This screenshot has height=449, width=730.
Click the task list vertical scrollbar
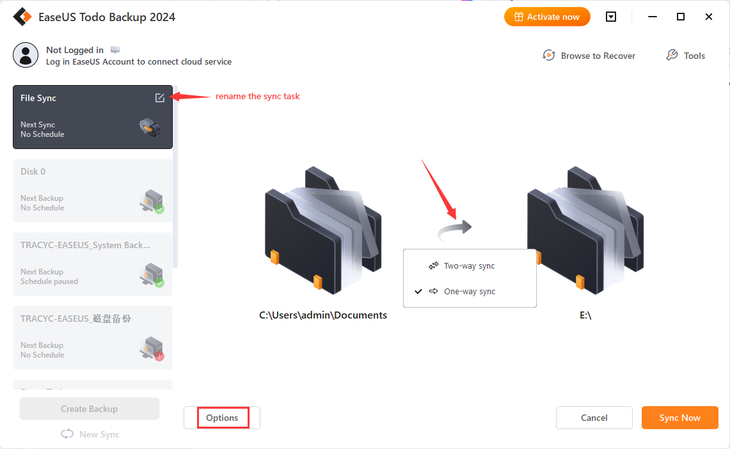pyautogui.click(x=175, y=177)
